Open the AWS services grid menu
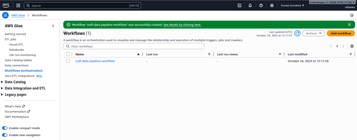The width and height of the screenshot is (357, 140). pyautogui.click(x=18, y=6)
